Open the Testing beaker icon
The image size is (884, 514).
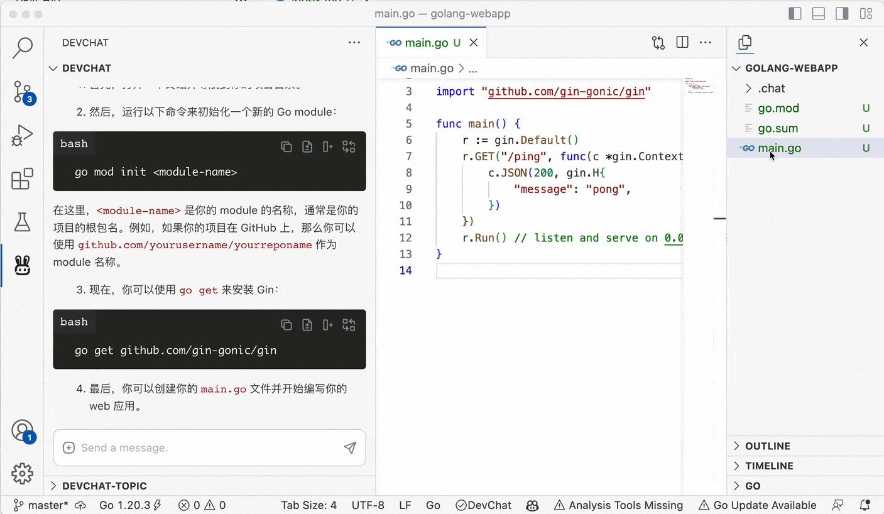[22, 222]
